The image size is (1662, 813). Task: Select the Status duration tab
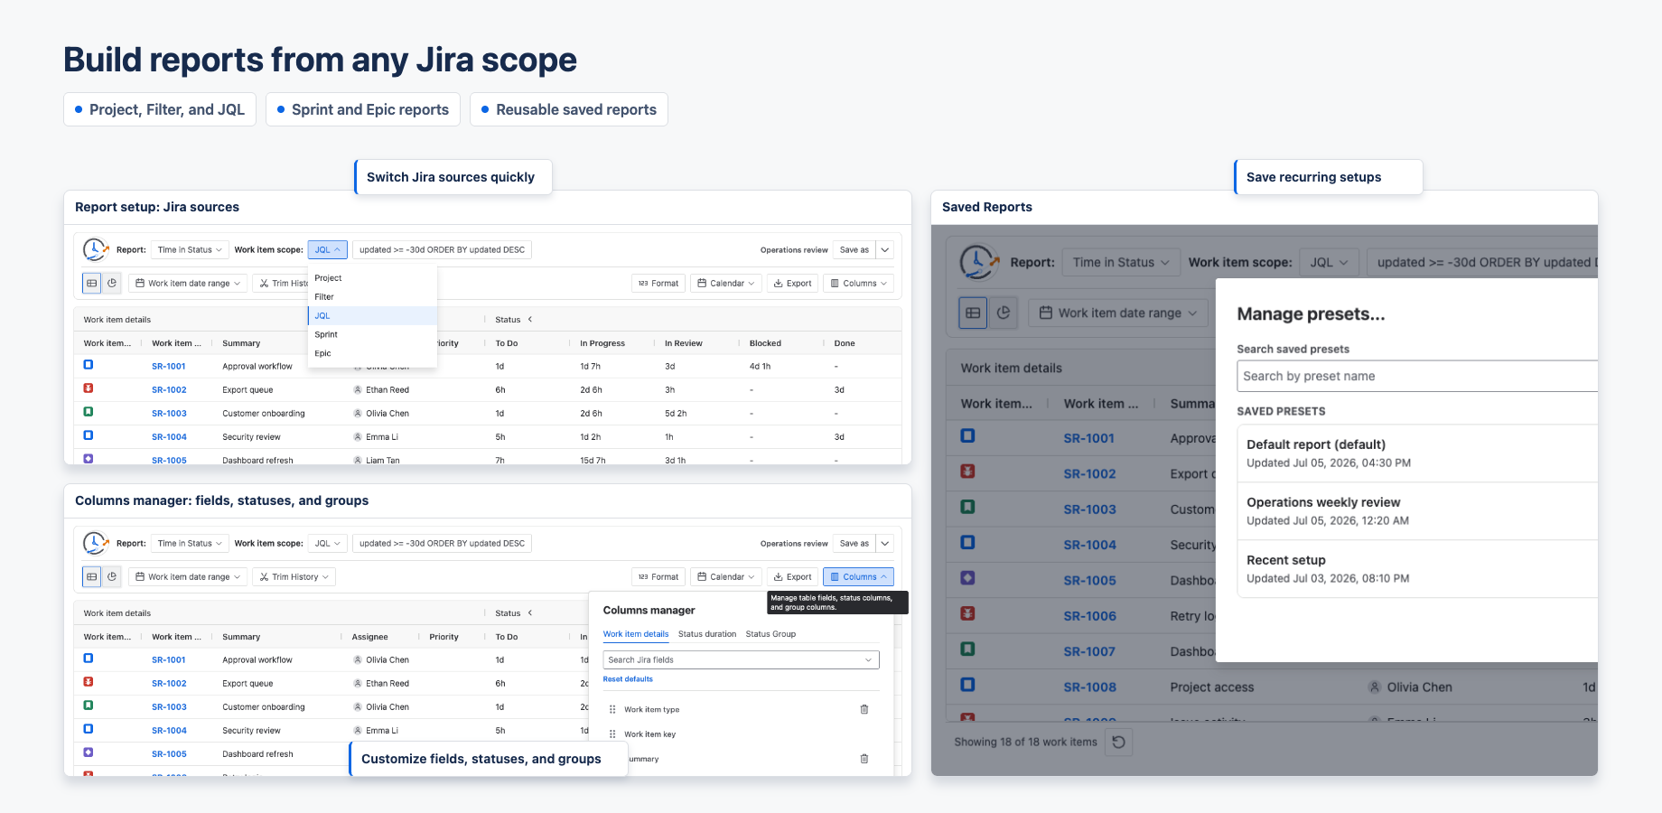707,634
